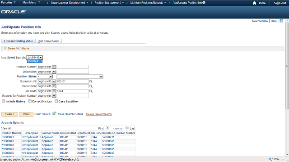This screenshot has width=289, height=162.
Task: Focus the Reports To Position Number field
Action: coord(73,96)
